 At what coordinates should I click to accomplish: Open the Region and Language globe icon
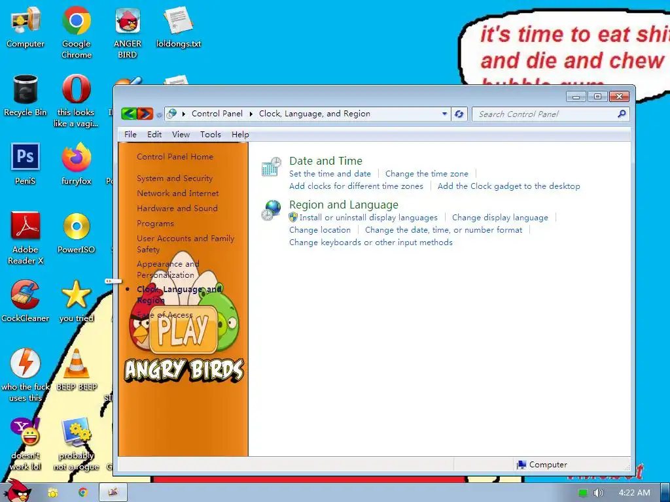tap(272, 210)
